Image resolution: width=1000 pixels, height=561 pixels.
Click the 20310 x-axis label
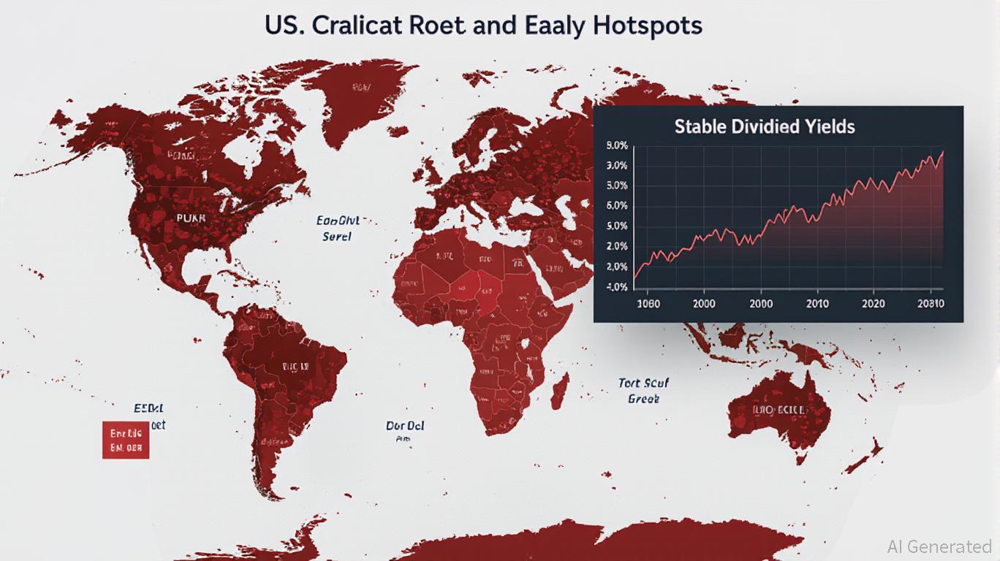click(x=930, y=304)
